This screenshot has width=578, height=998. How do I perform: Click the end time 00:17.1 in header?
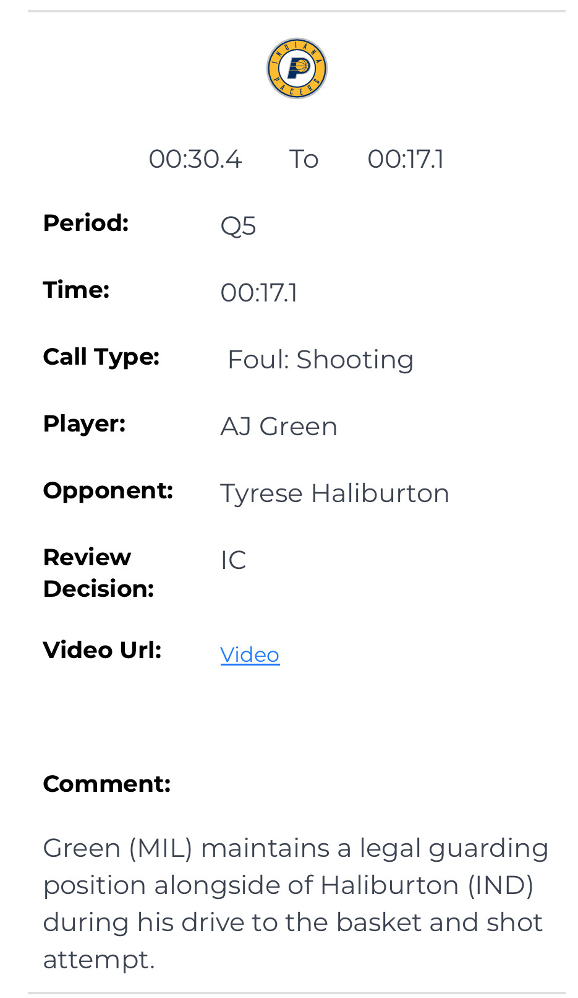406,159
